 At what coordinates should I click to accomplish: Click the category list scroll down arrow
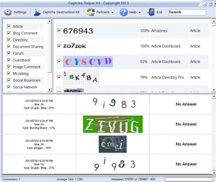click(x=49, y=90)
